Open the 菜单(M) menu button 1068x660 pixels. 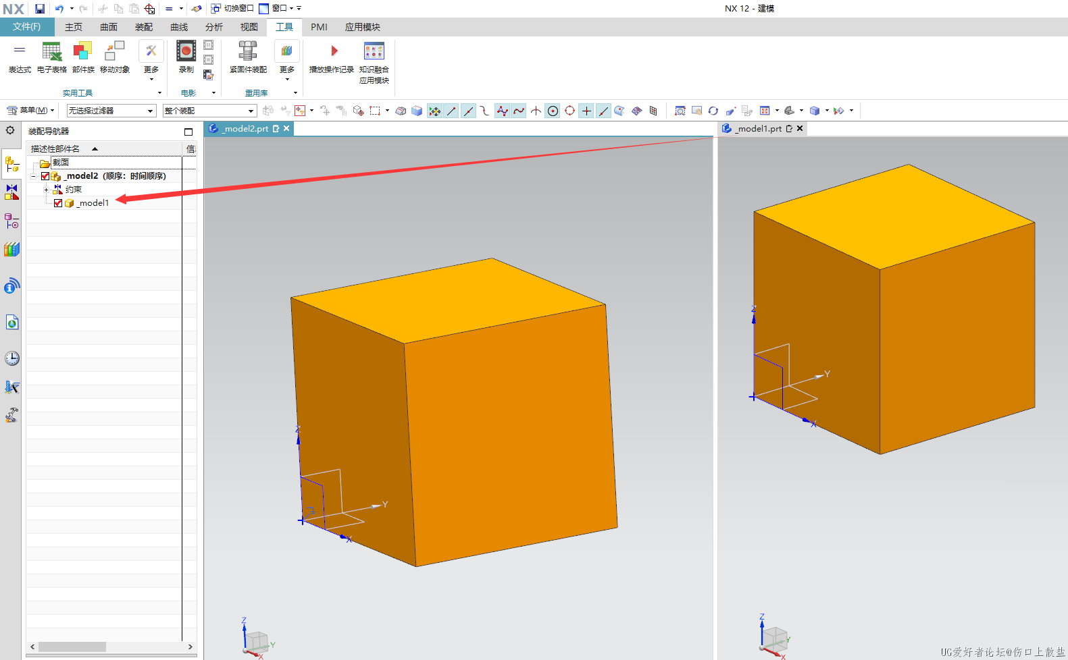click(30, 111)
